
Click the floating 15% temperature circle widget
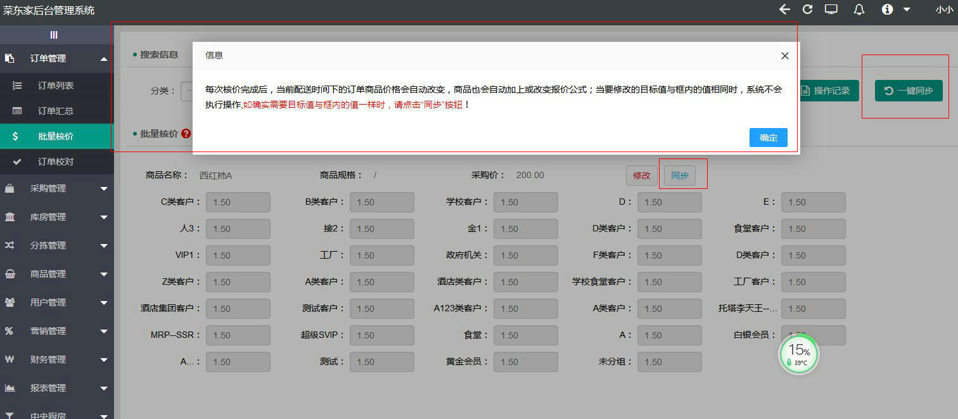pos(799,354)
